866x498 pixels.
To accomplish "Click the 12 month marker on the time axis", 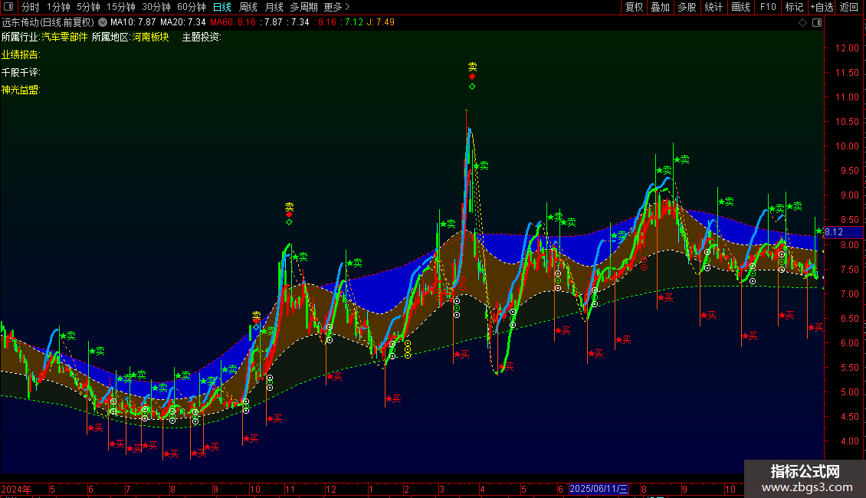I will [331, 489].
